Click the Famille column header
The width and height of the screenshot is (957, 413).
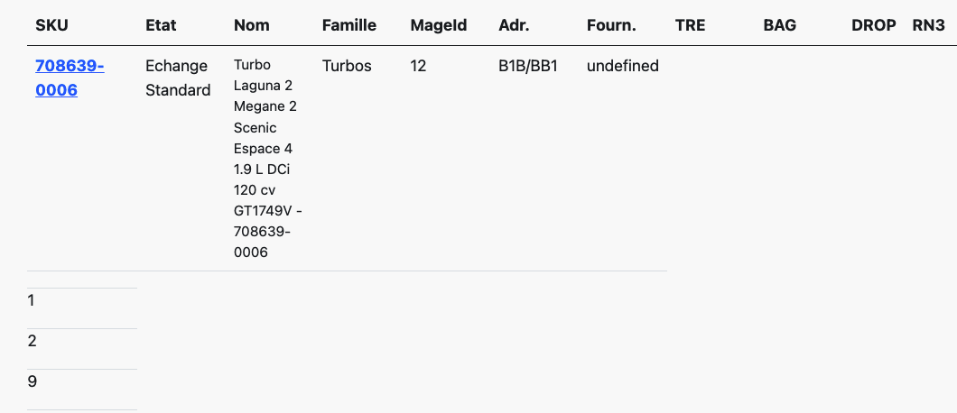[x=349, y=25]
